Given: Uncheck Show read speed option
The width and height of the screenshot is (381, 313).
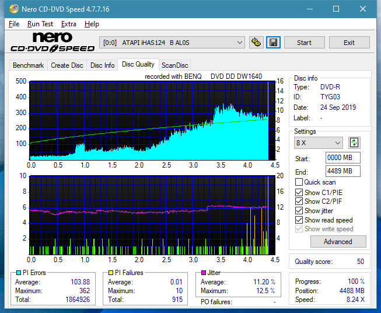Looking at the screenshot, I should pyautogui.click(x=299, y=220).
